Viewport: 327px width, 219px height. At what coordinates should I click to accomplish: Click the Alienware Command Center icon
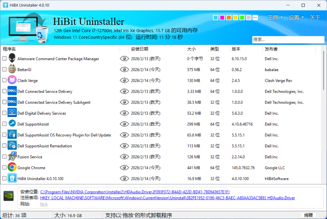tap(12, 58)
